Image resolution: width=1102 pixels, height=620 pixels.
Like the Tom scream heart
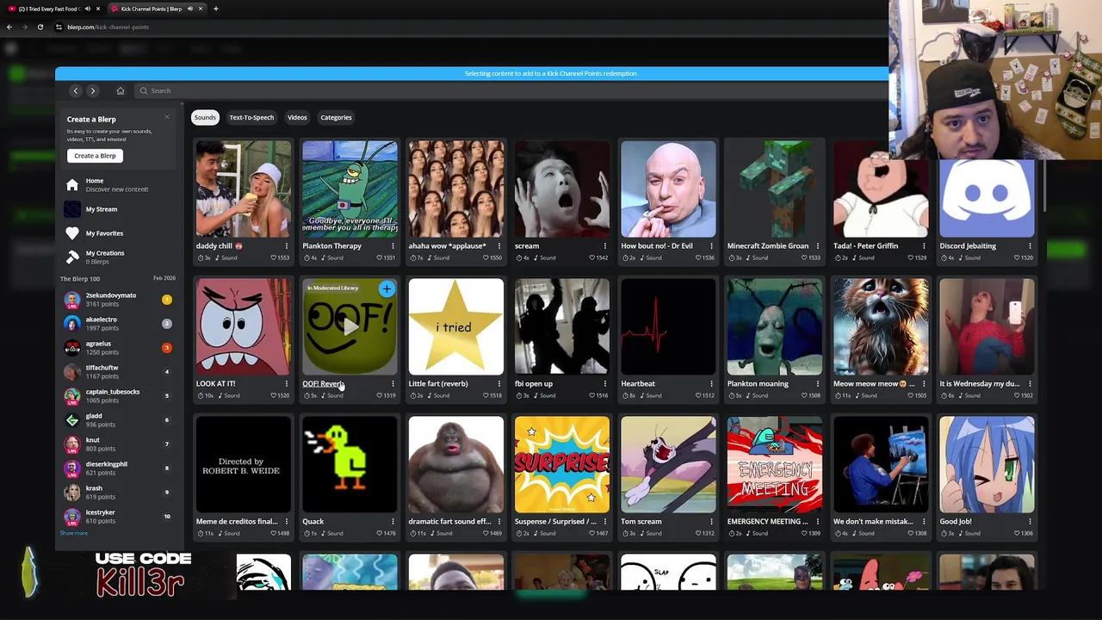click(699, 534)
